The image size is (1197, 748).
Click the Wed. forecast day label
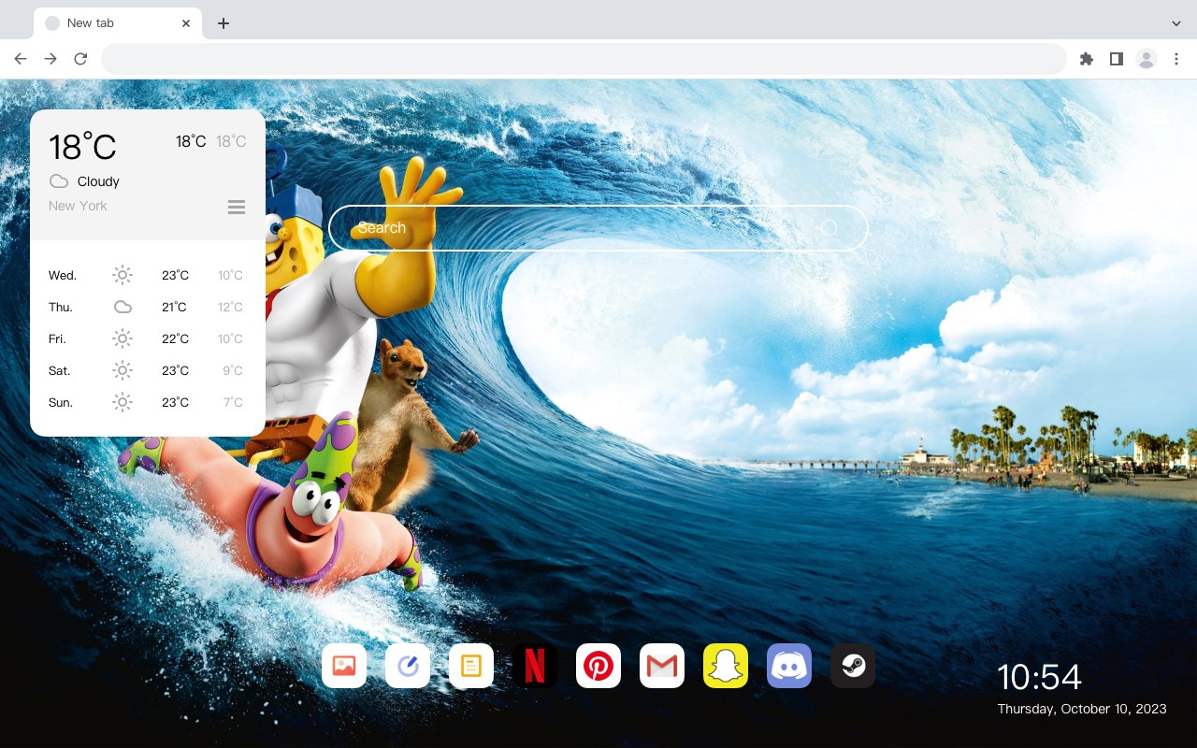[x=63, y=275]
